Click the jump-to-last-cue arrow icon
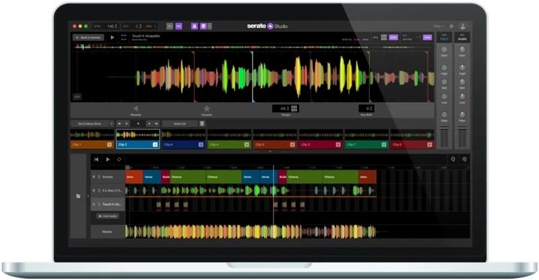This screenshot has height=280, width=539. [x=156, y=124]
